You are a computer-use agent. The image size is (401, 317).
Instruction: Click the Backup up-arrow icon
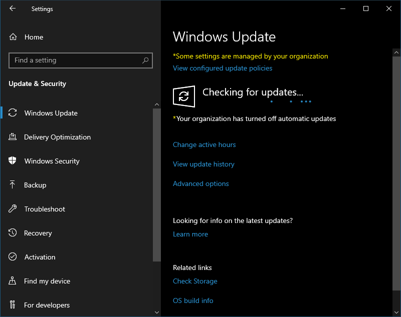click(x=12, y=184)
